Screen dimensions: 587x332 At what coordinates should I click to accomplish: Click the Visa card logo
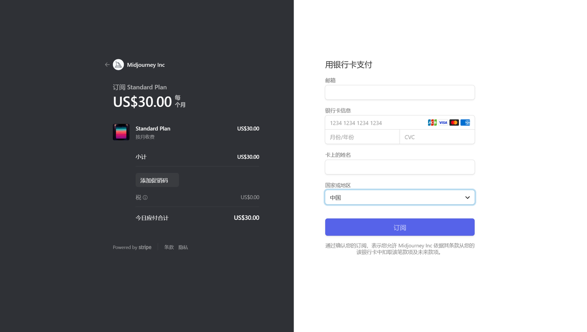pyautogui.click(x=443, y=123)
